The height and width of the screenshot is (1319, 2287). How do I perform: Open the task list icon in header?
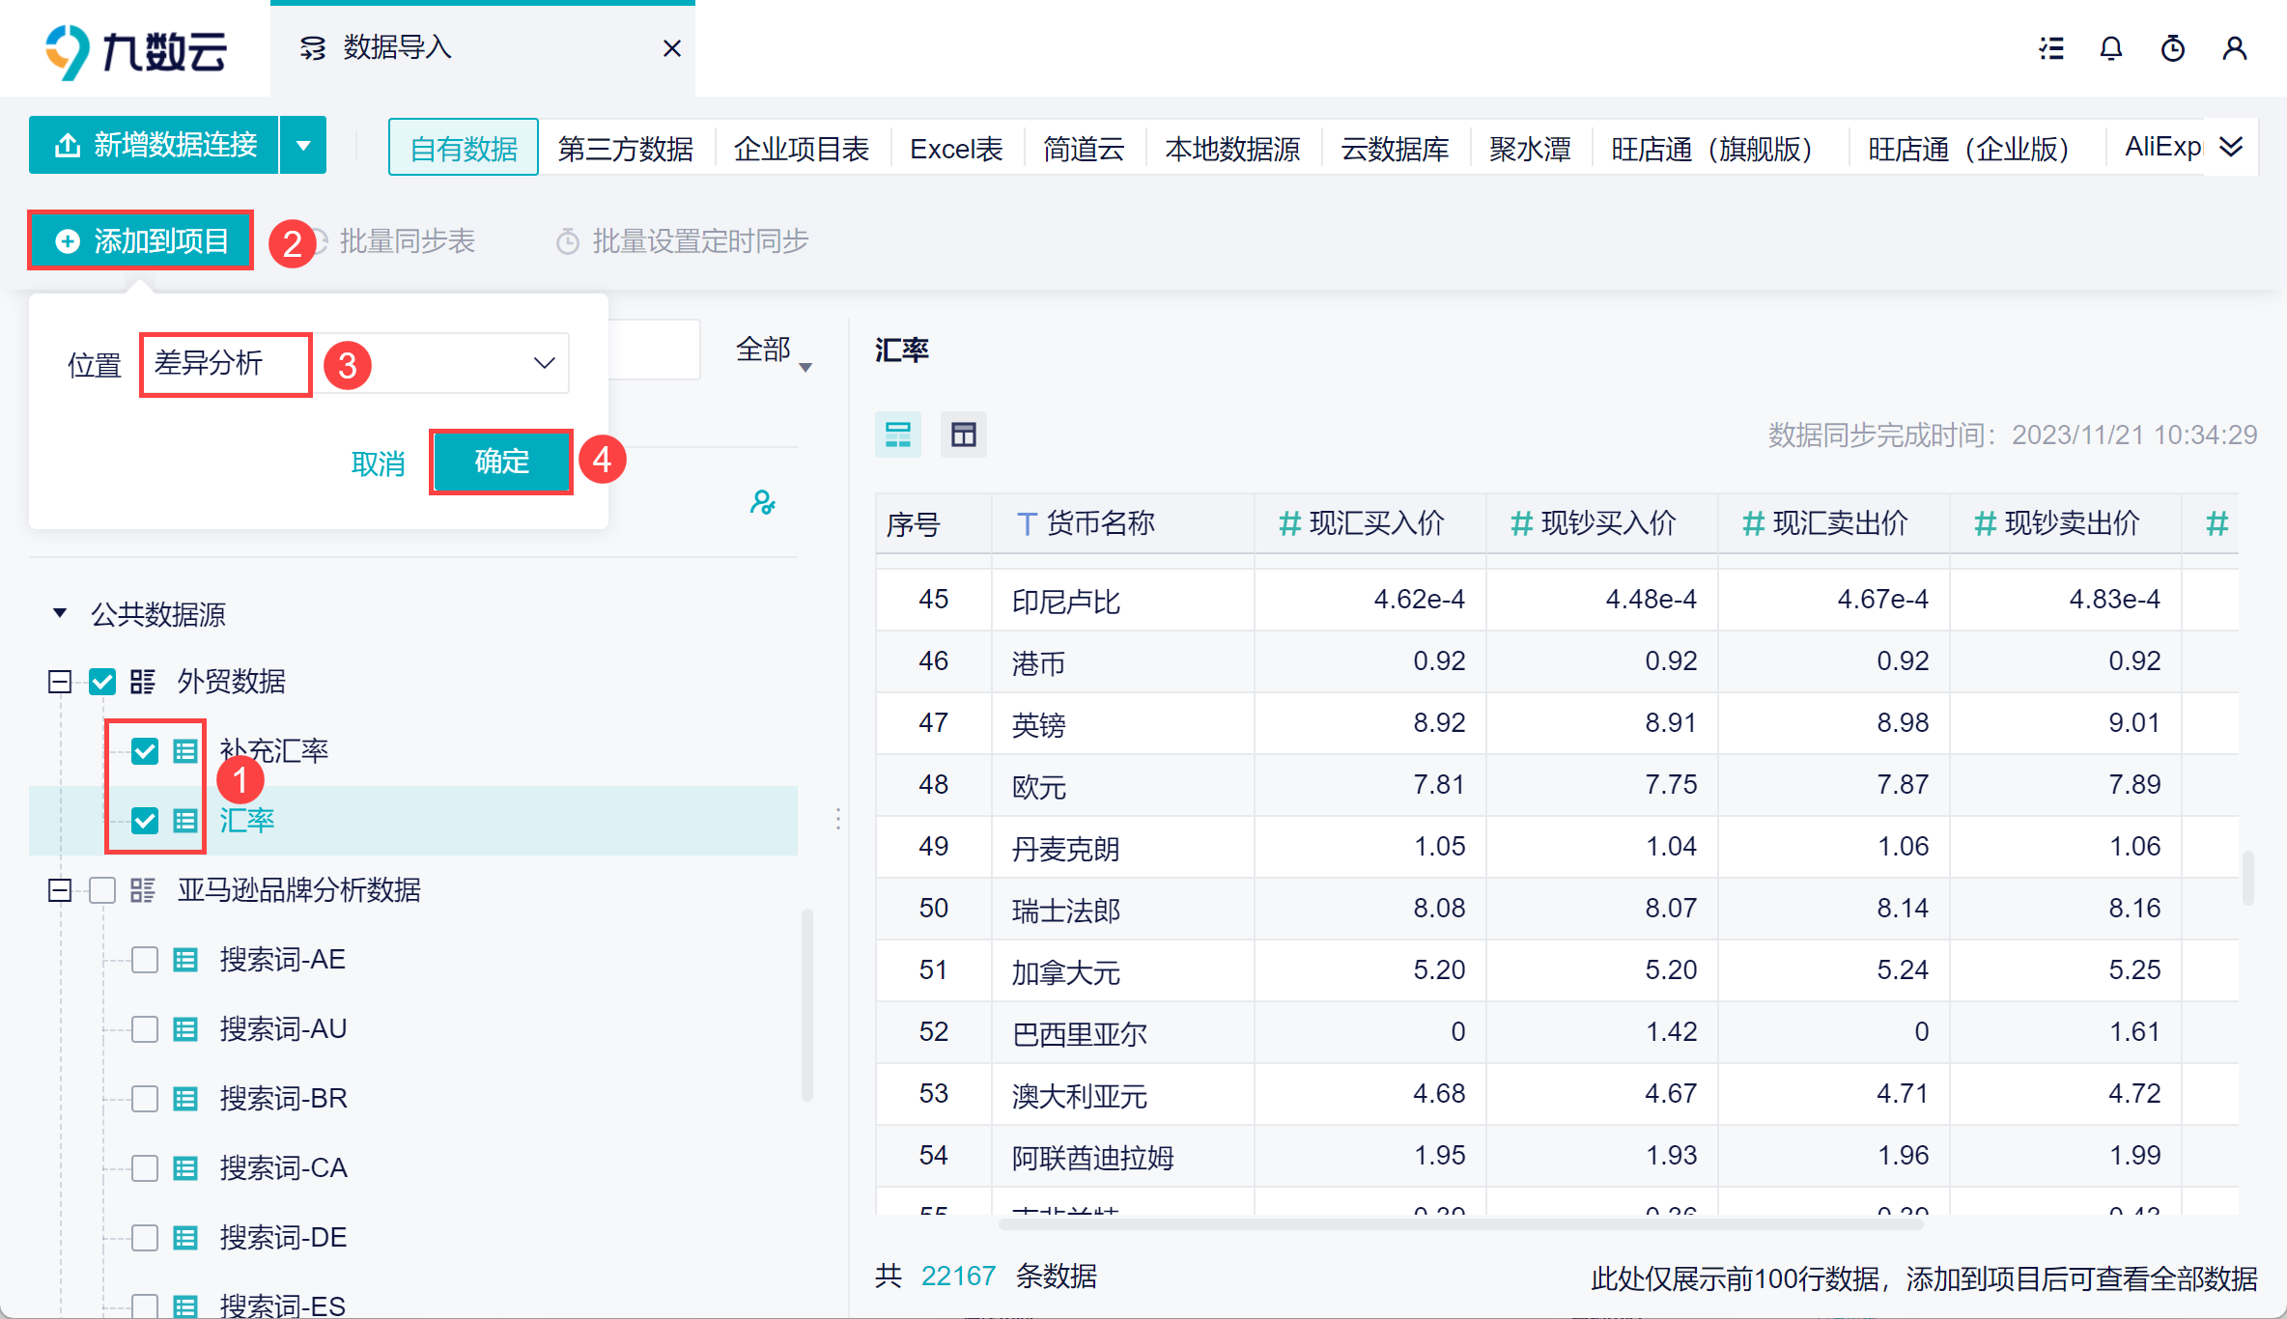coord(2051,48)
